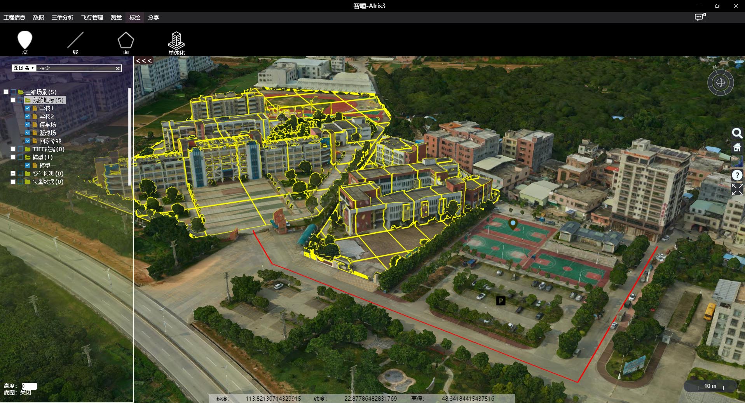Viewport: 745px width, 403px height.
Task: Check the 模型 folder checkbox
Action: [20, 157]
